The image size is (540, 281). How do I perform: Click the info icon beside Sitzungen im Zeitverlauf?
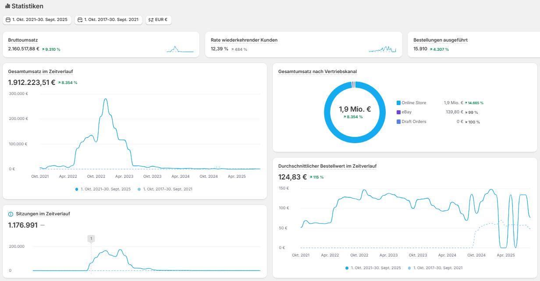coord(11,214)
